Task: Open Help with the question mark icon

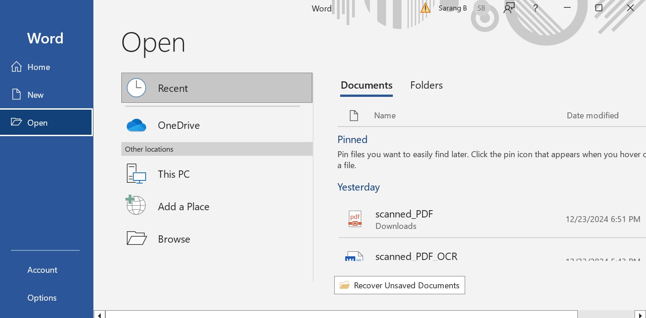Action: [x=535, y=8]
